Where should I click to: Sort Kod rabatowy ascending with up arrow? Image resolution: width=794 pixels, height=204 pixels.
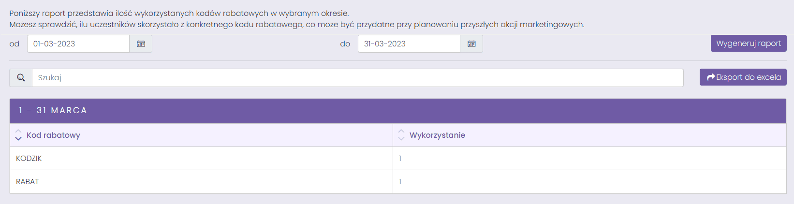tap(18, 131)
